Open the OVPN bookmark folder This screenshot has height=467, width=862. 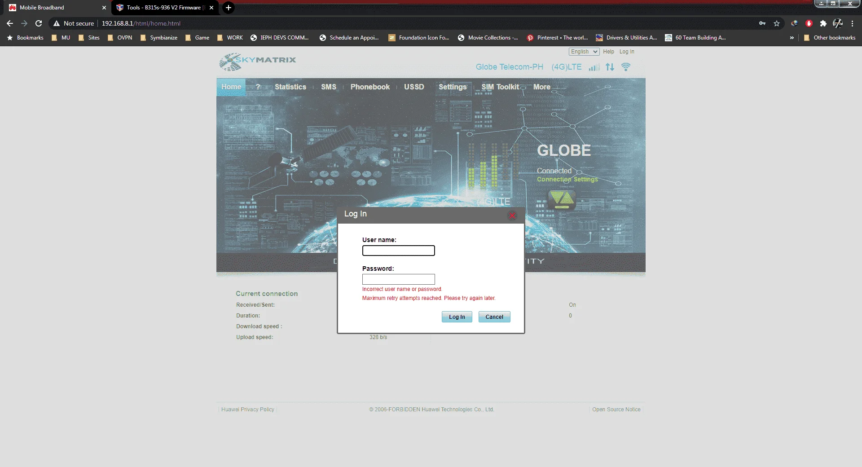click(119, 38)
